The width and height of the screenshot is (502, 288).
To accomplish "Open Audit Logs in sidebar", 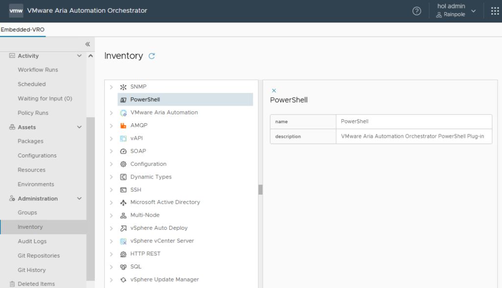I will tap(32, 241).
